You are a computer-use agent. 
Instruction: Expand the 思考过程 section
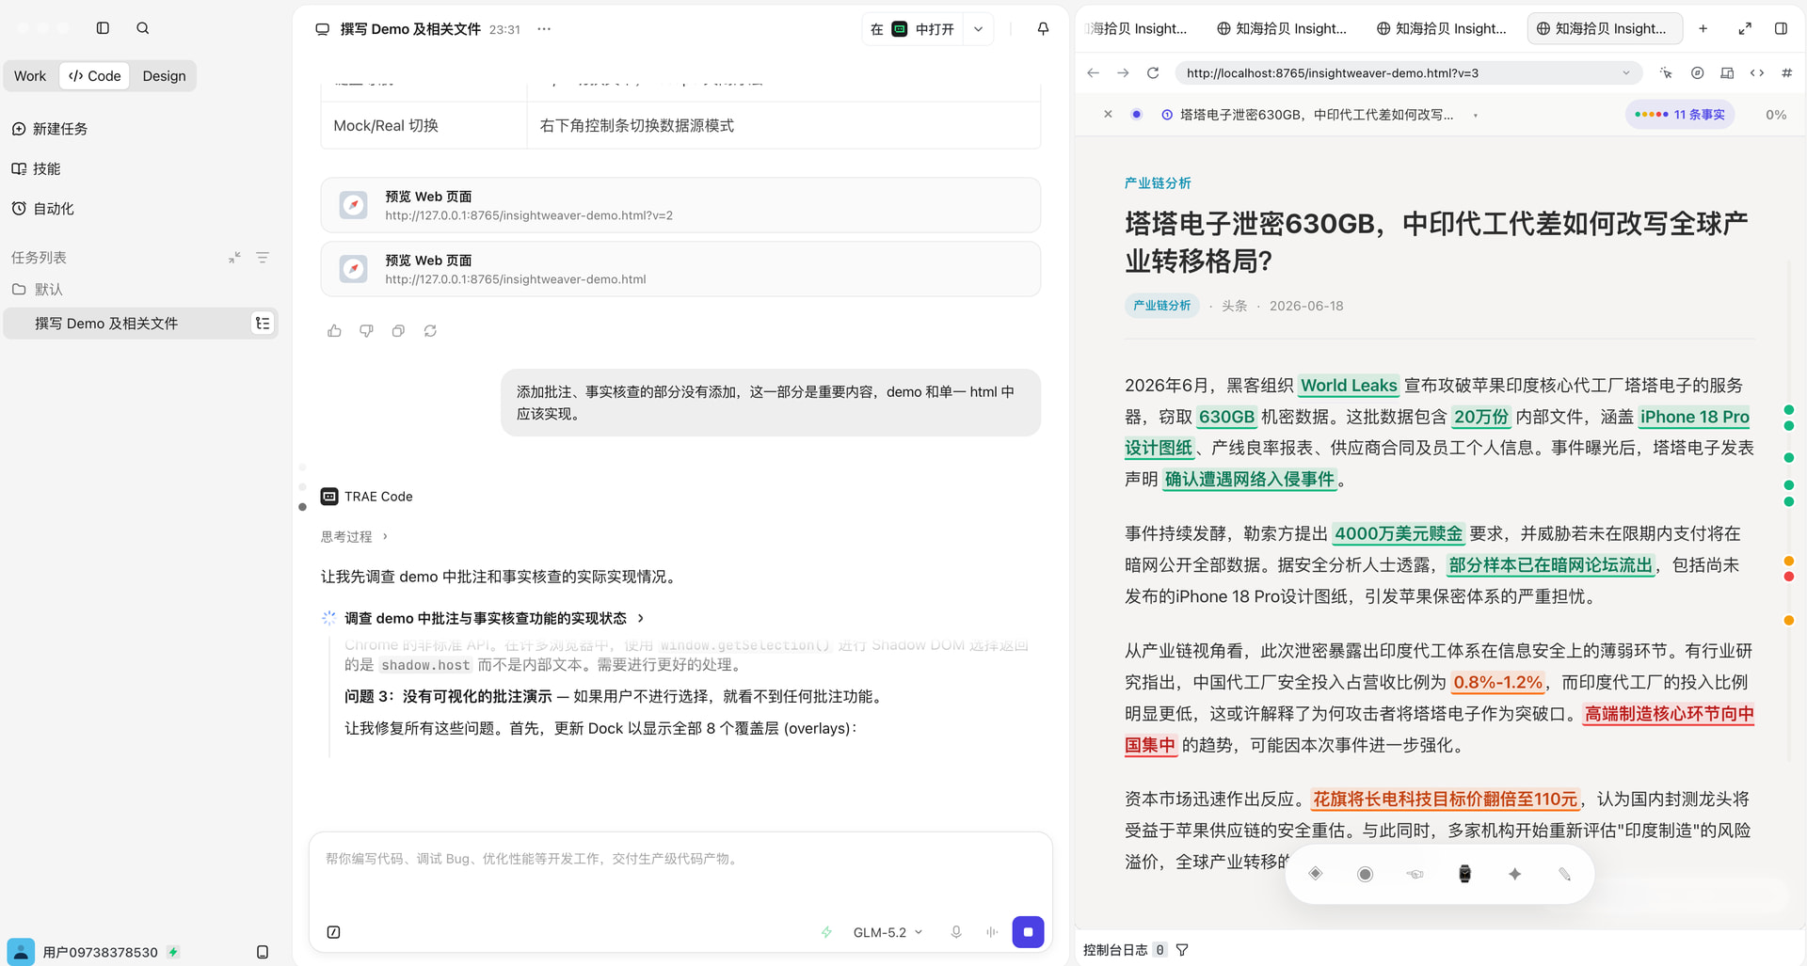[354, 536]
